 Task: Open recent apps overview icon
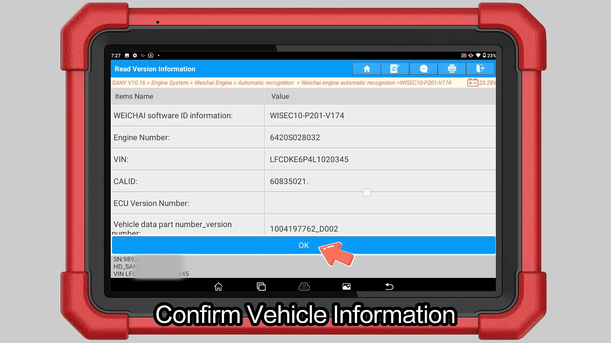(261, 286)
